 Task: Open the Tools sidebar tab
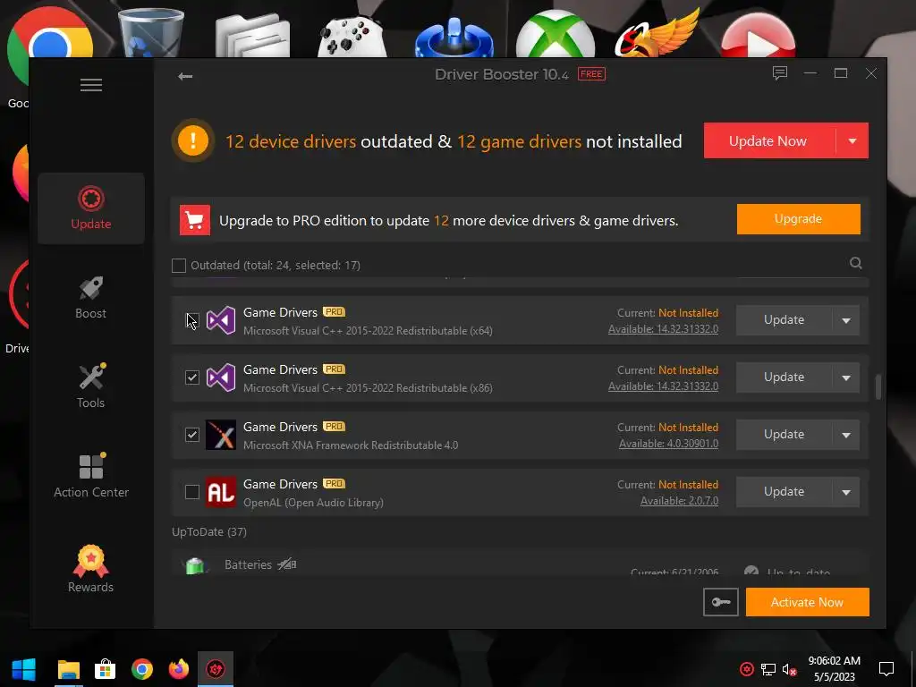tap(91, 386)
